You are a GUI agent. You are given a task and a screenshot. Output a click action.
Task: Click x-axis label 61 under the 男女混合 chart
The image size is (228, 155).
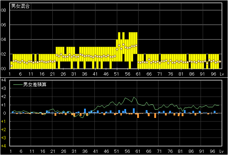click(x=138, y=74)
